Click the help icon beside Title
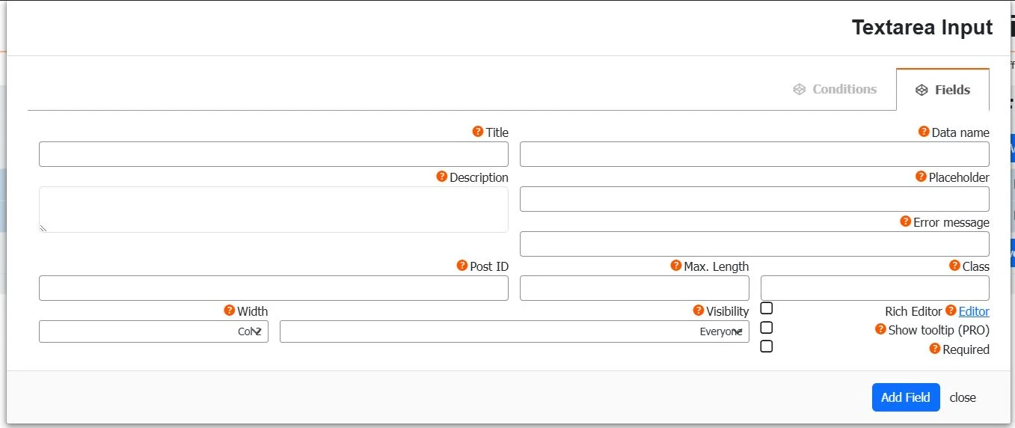Viewport: 1015px width, 428px height. [x=478, y=132]
